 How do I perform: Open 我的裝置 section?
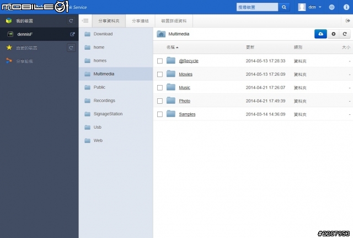[x=24, y=21]
